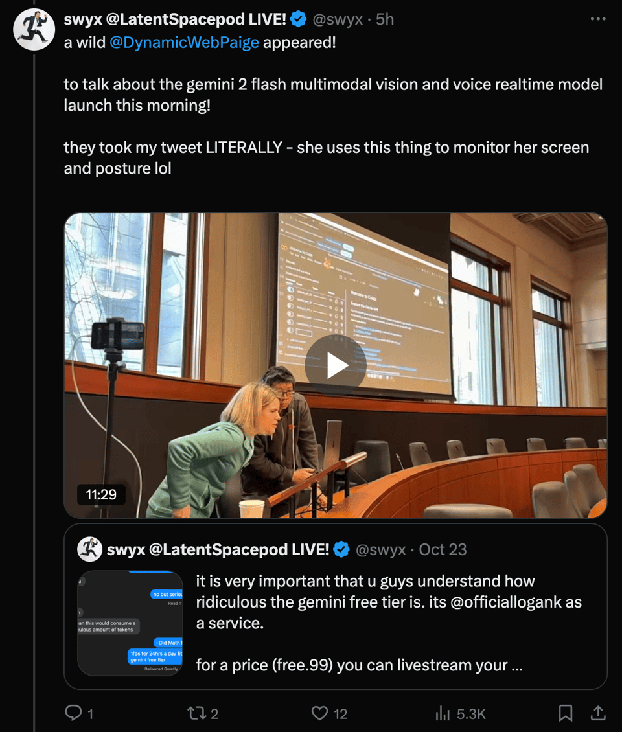
Task: Play the embedded video
Action: 336,365
